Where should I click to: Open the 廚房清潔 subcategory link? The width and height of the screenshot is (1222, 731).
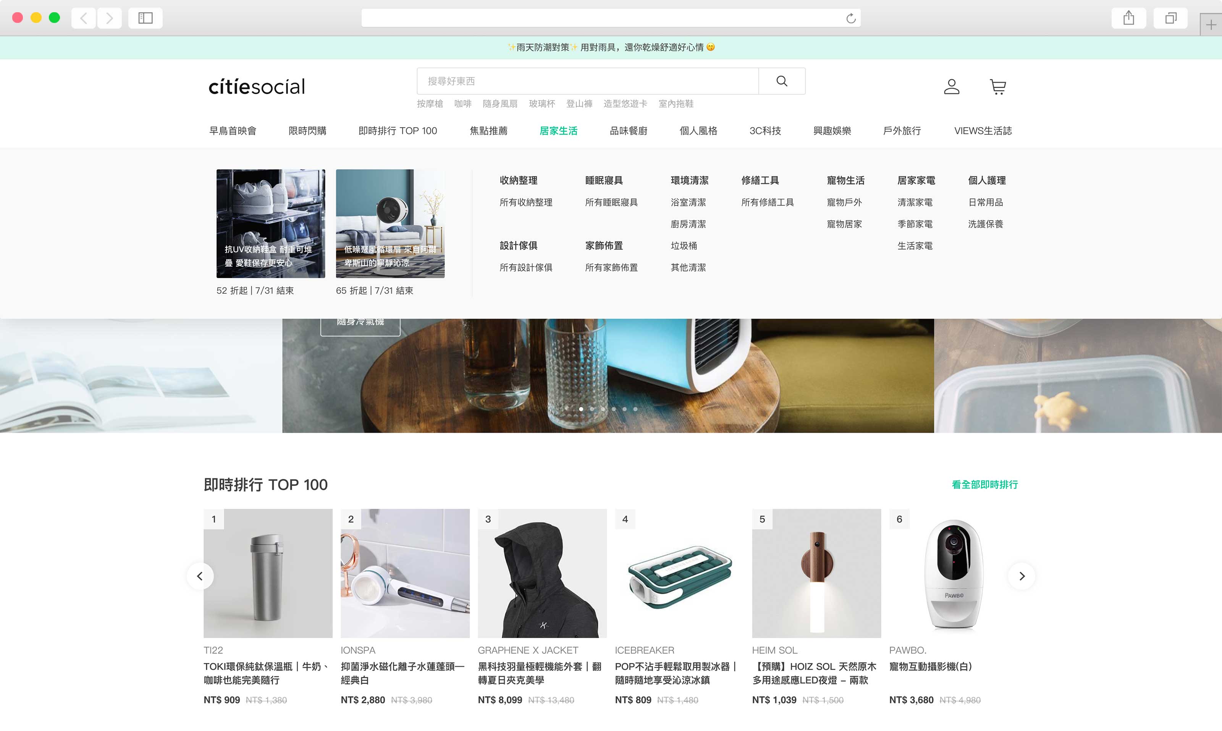coord(688,224)
